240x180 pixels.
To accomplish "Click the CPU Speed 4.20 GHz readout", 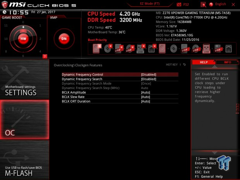I will (113, 14).
